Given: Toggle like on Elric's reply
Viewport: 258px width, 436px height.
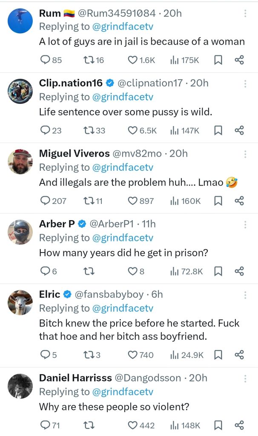Looking at the screenshot, I should click(x=133, y=355).
